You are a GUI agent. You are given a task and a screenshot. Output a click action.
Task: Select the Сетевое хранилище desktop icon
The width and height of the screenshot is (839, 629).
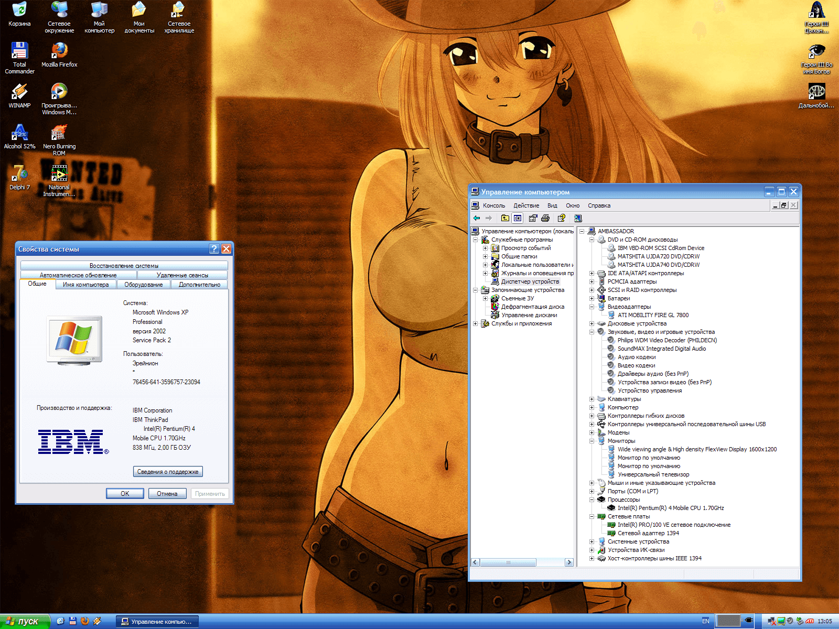pyautogui.click(x=179, y=17)
